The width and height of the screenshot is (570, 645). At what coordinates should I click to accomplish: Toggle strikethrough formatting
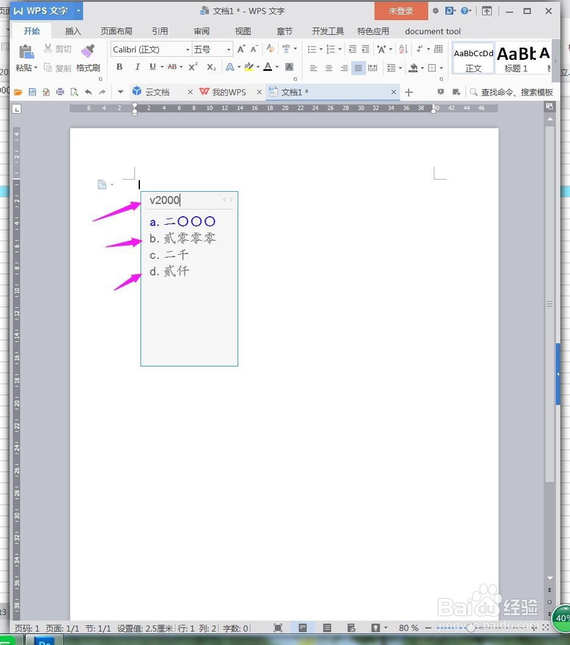click(x=172, y=67)
